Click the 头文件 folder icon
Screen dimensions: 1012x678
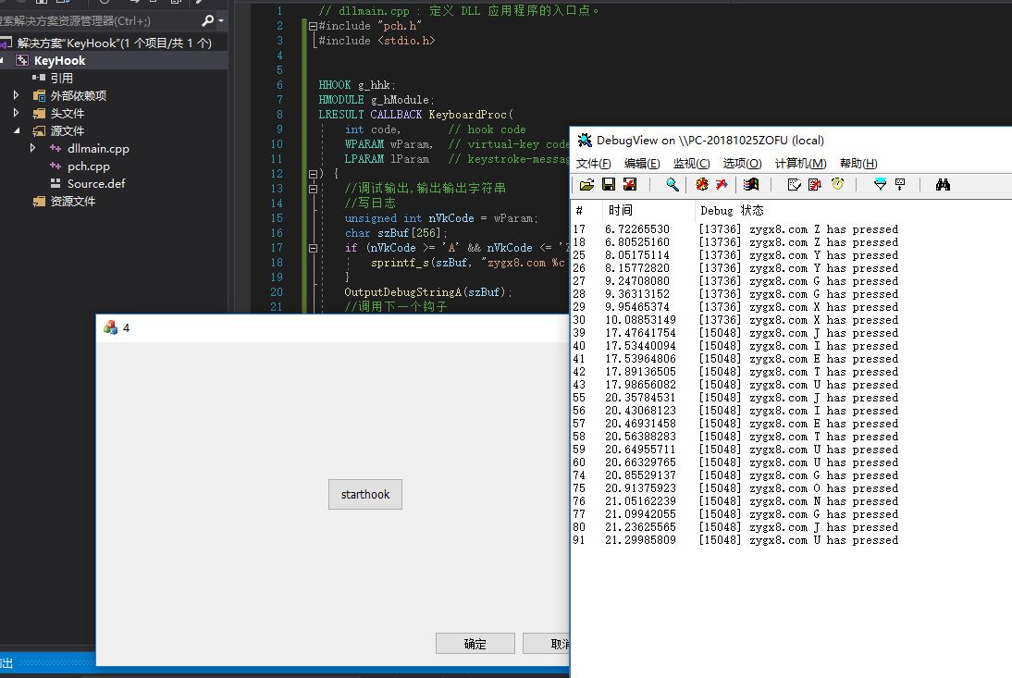coord(39,114)
